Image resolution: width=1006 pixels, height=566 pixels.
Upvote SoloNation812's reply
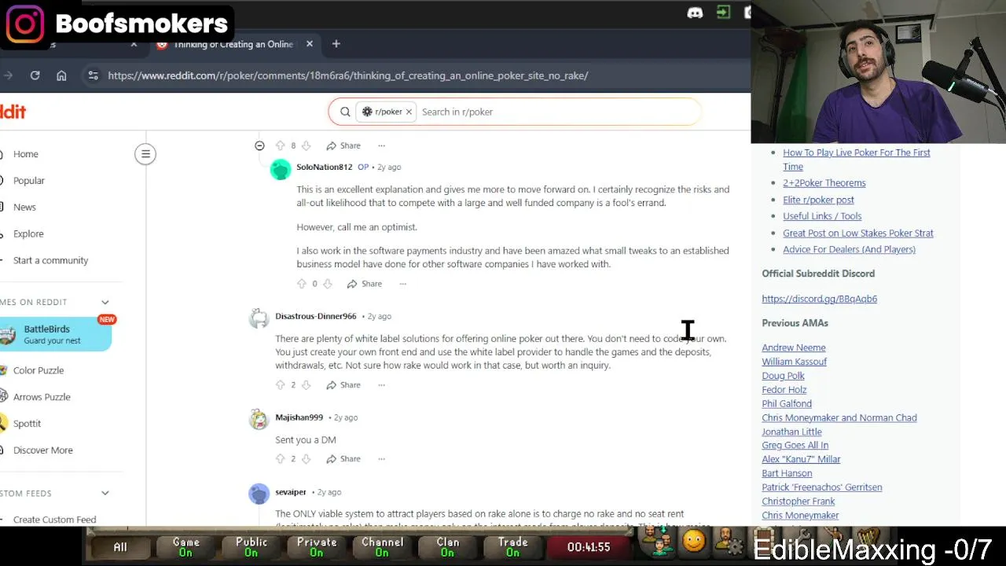[x=302, y=284]
